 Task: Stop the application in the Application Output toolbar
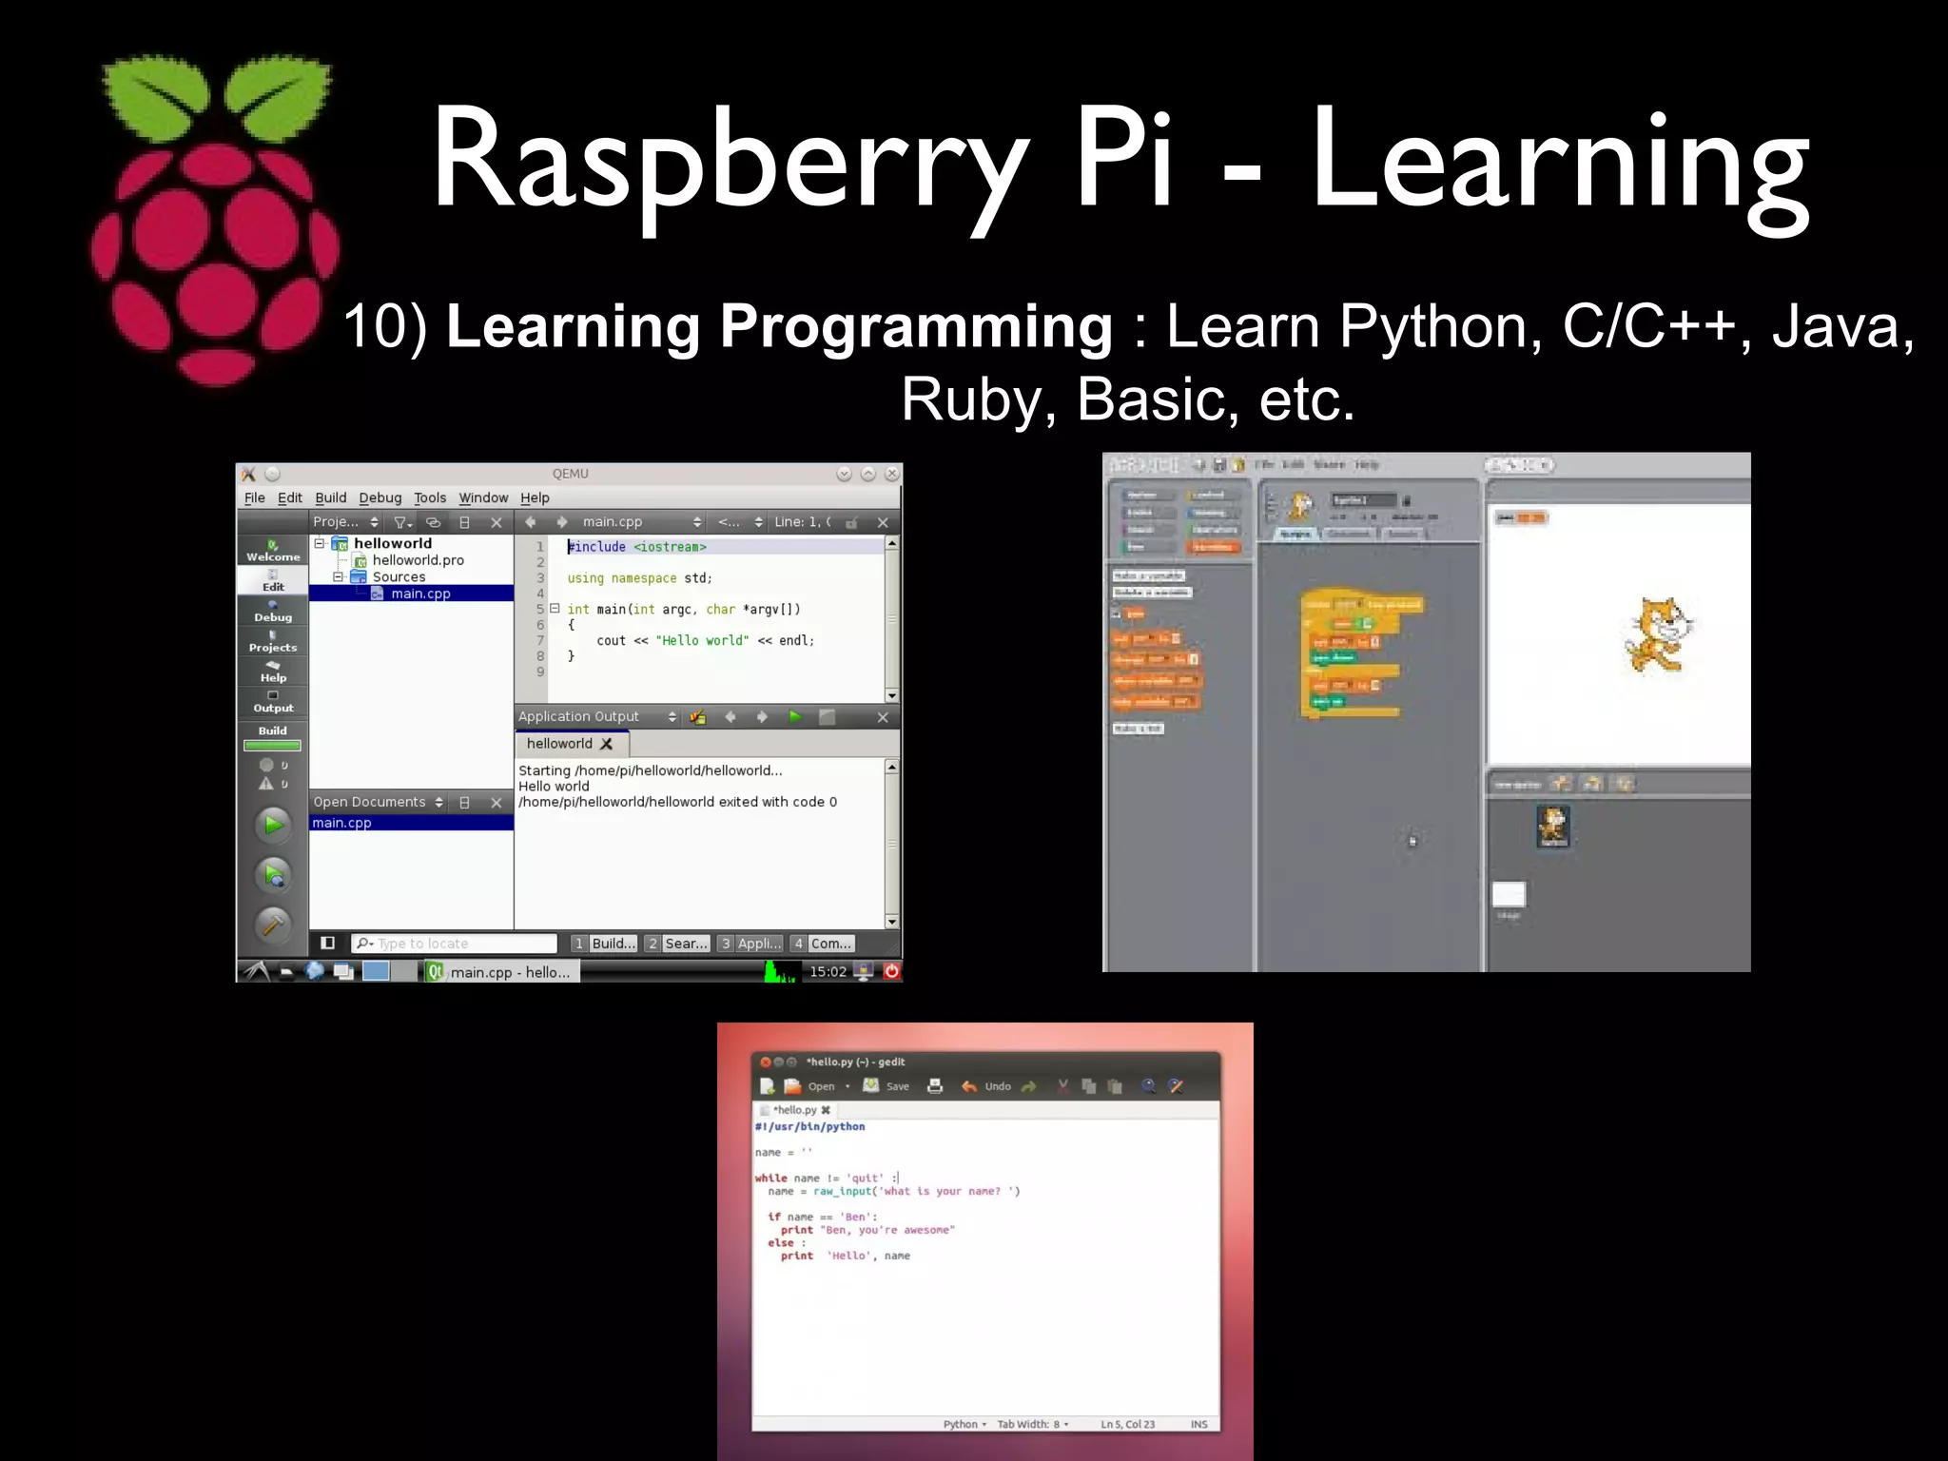[828, 717]
